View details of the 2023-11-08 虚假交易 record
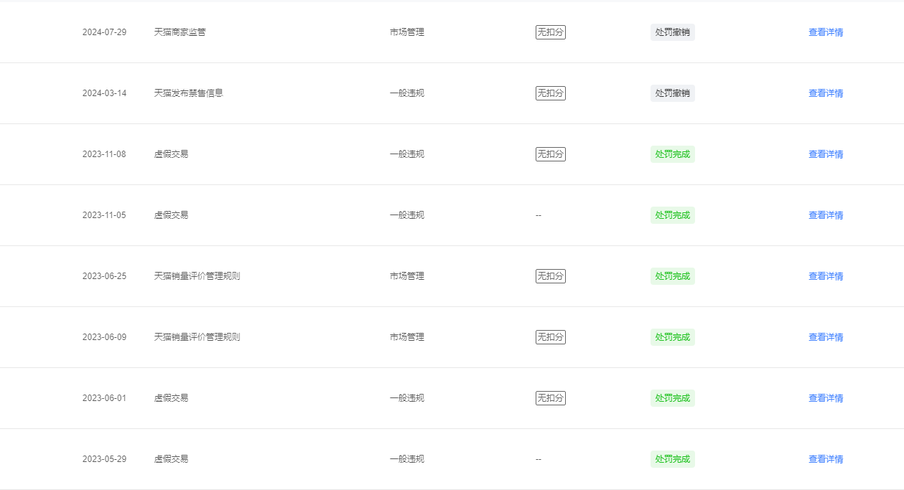The height and width of the screenshot is (490, 904). coord(826,154)
